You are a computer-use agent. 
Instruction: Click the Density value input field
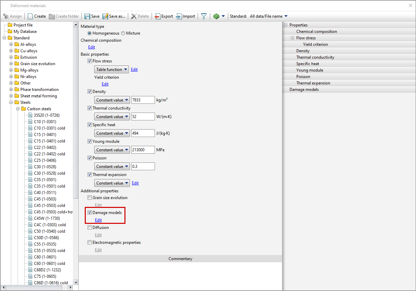[x=143, y=100]
